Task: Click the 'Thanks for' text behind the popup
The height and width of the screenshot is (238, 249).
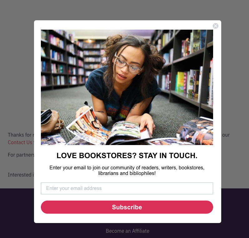Action: (x=20, y=135)
